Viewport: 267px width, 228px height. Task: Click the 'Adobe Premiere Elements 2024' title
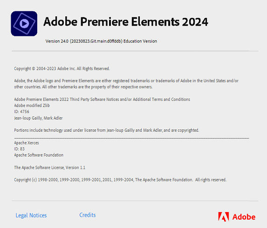click(126, 21)
